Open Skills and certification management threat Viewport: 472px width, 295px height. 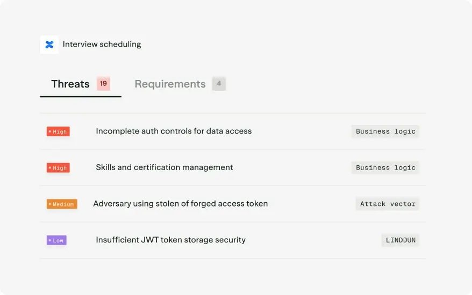(x=165, y=167)
